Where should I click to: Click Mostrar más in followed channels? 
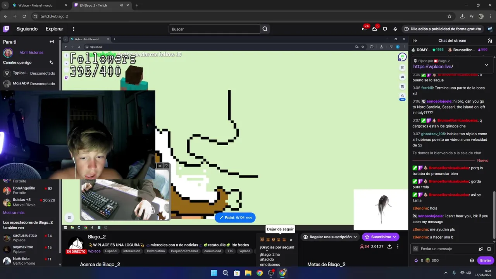(x=14, y=213)
